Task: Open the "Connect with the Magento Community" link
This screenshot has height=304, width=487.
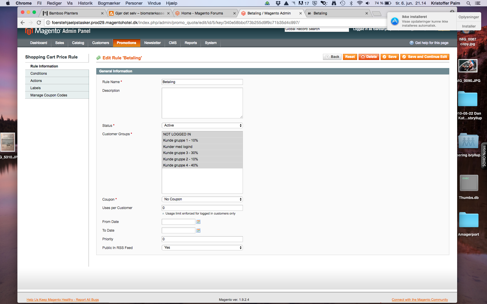Action: pos(419,300)
